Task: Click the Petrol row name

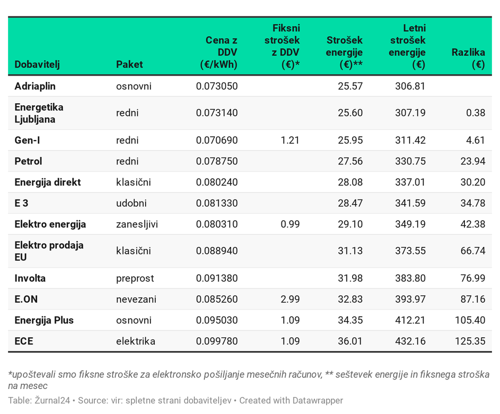Action: [28, 161]
